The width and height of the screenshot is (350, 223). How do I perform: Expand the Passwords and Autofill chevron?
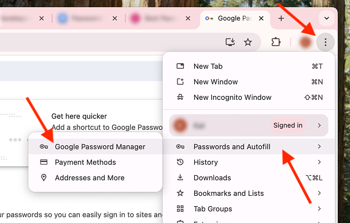click(319, 146)
